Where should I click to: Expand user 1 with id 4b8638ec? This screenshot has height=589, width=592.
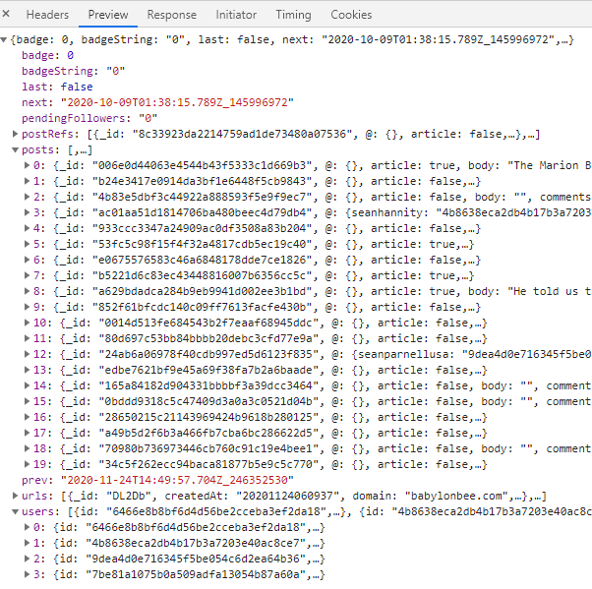pos(28,543)
